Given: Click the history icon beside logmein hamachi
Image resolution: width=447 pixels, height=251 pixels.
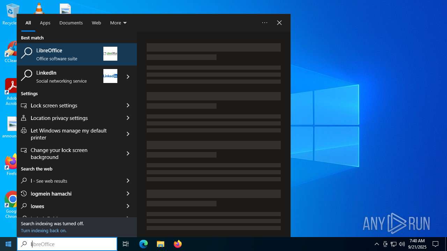Looking at the screenshot, I should pyautogui.click(x=24, y=193).
